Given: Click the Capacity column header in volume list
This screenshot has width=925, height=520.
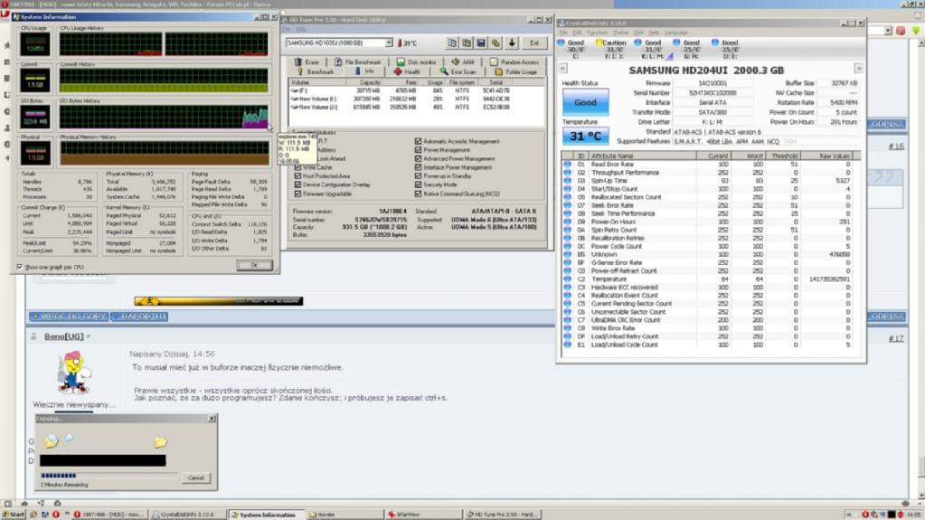Looking at the screenshot, I should 371,82.
